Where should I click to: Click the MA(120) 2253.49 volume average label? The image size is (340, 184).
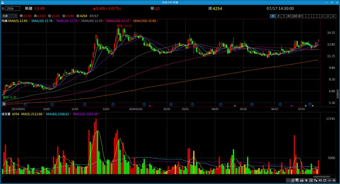tap(85, 114)
